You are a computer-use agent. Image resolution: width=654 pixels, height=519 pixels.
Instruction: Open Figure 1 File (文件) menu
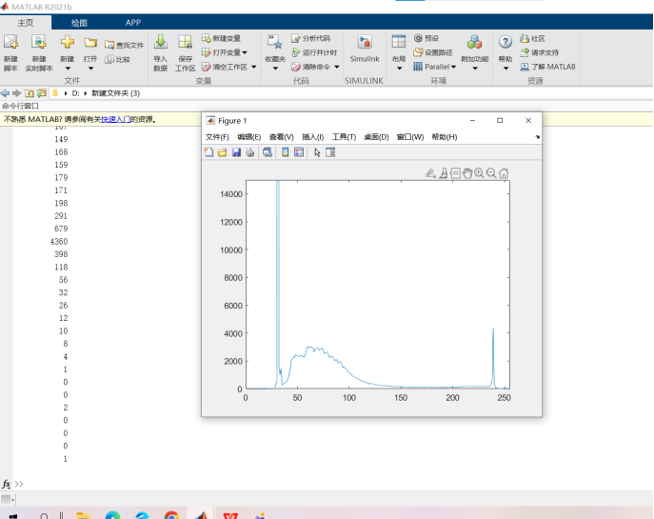(x=217, y=137)
